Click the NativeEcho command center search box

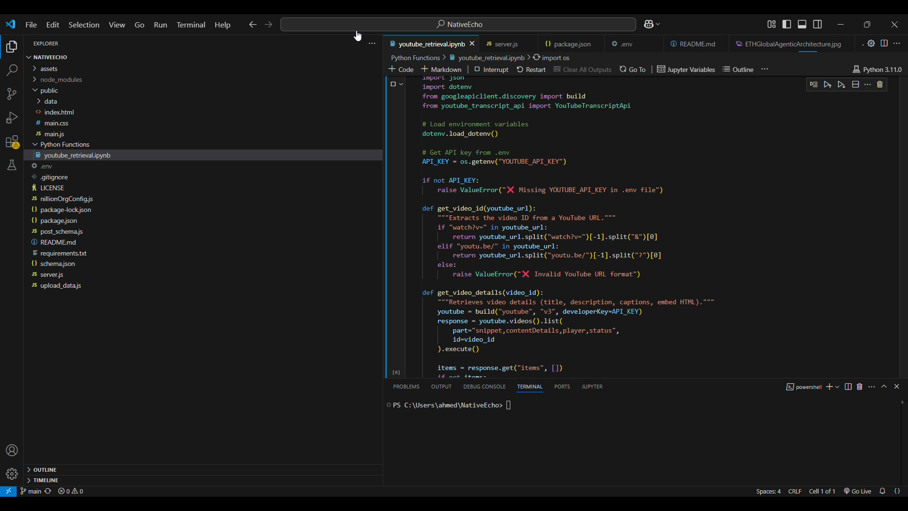[458, 25]
